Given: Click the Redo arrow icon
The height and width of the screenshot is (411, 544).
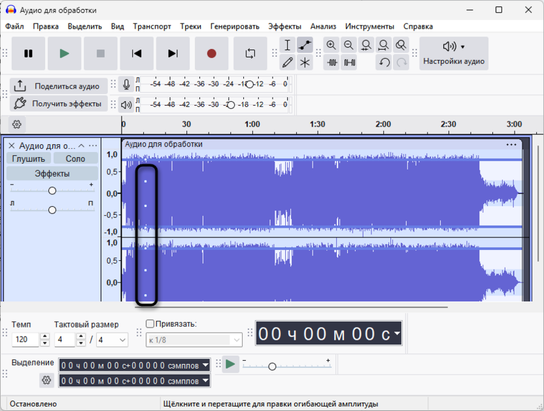Looking at the screenshot, I should click(x=401, y=63).
